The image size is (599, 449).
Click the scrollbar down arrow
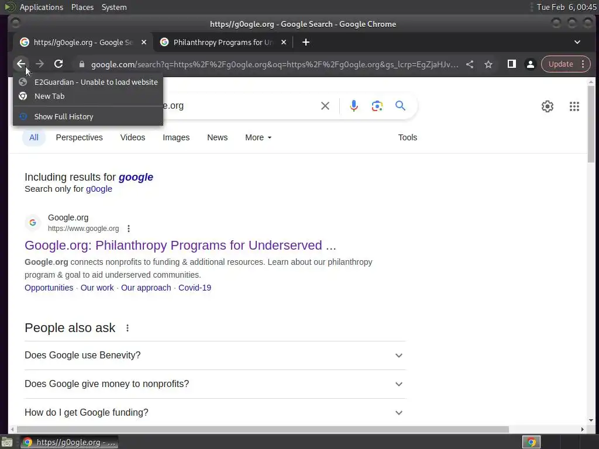coord(591,420)
